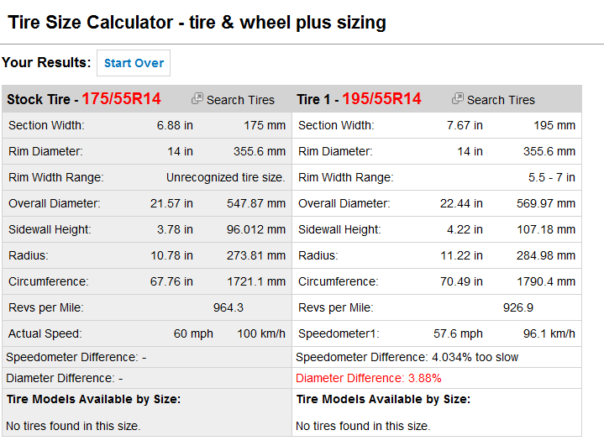The image size is (604, 446).
Task: Click the Start Over button
Action: click(x=134, y=63)
